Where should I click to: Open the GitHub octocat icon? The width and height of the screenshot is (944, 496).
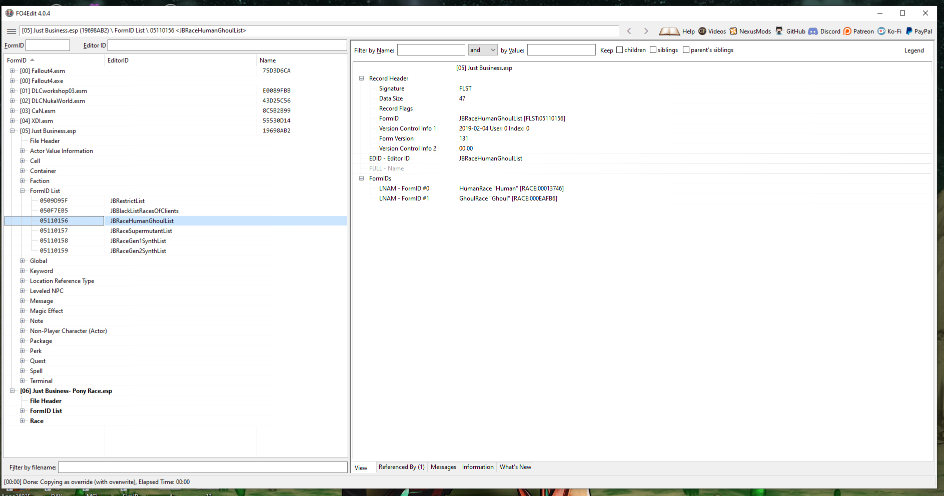(x=779, y=31)
